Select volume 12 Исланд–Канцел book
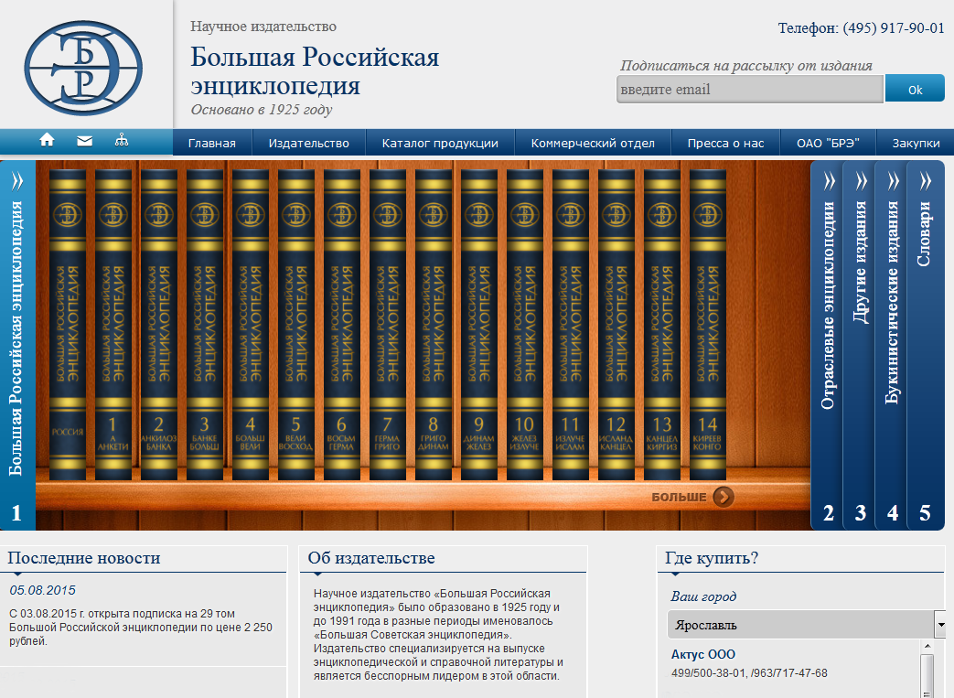This screenshot has height=698, width=954. point(616,325)
